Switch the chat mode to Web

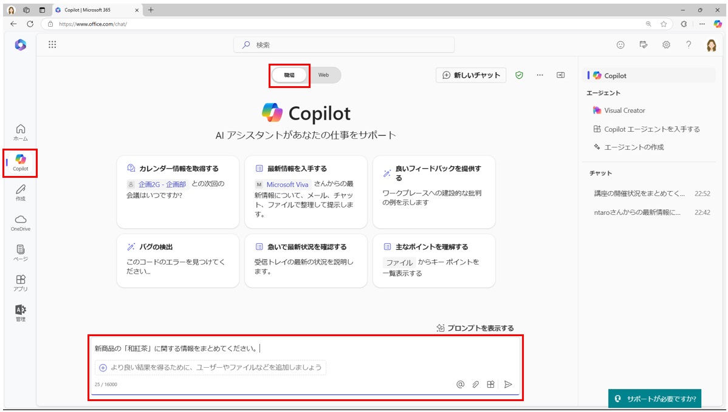click(324, 75)
